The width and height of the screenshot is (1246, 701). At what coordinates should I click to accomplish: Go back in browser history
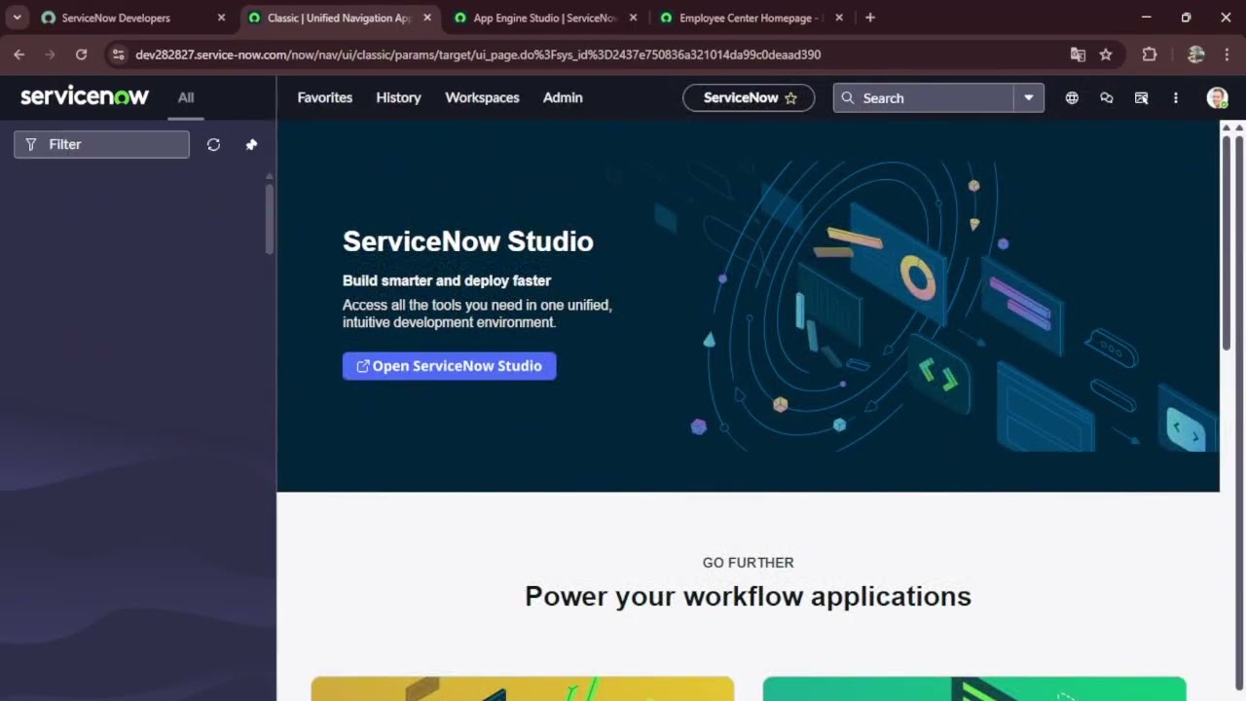click(x=18, y=55)
